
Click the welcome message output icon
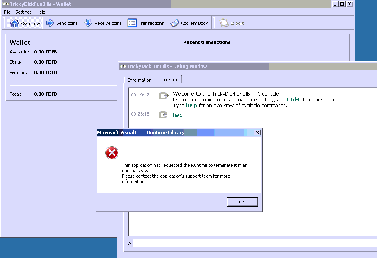(x=164, y=96)
